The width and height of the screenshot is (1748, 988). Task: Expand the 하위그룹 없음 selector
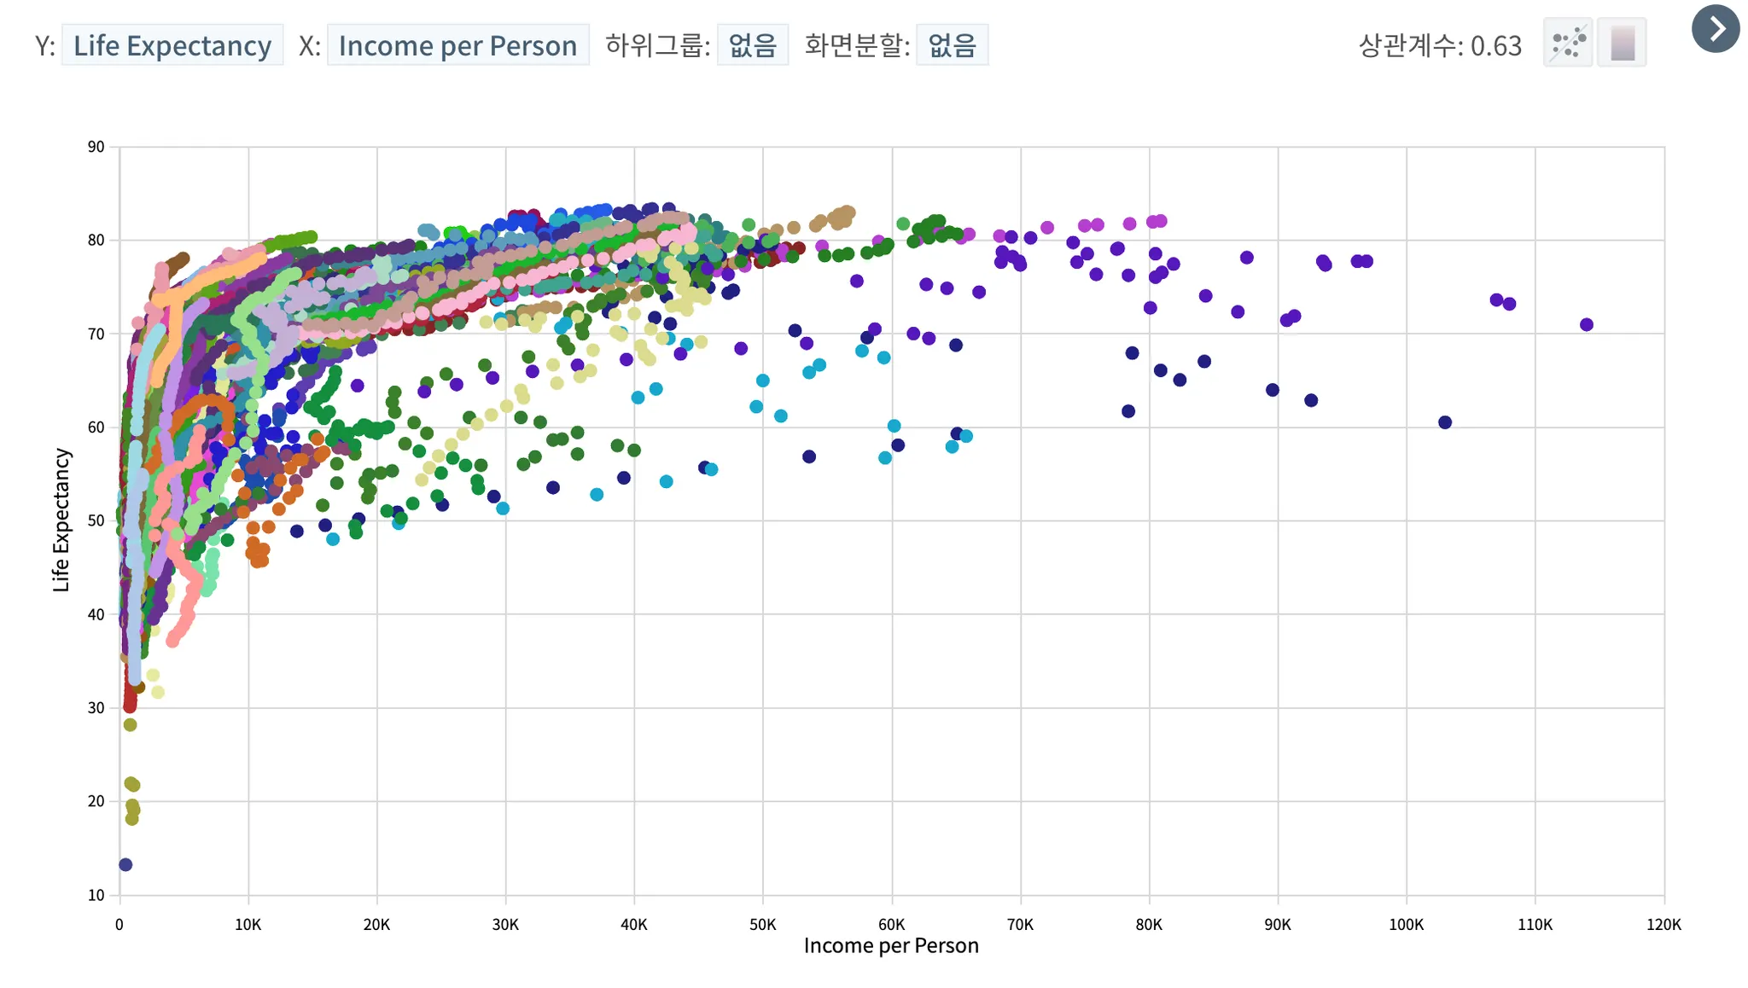[x=752, y=45]
